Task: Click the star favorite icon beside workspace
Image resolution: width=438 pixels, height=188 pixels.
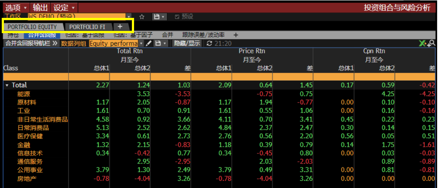Action: pyautogui.click(x=141, y=17)
